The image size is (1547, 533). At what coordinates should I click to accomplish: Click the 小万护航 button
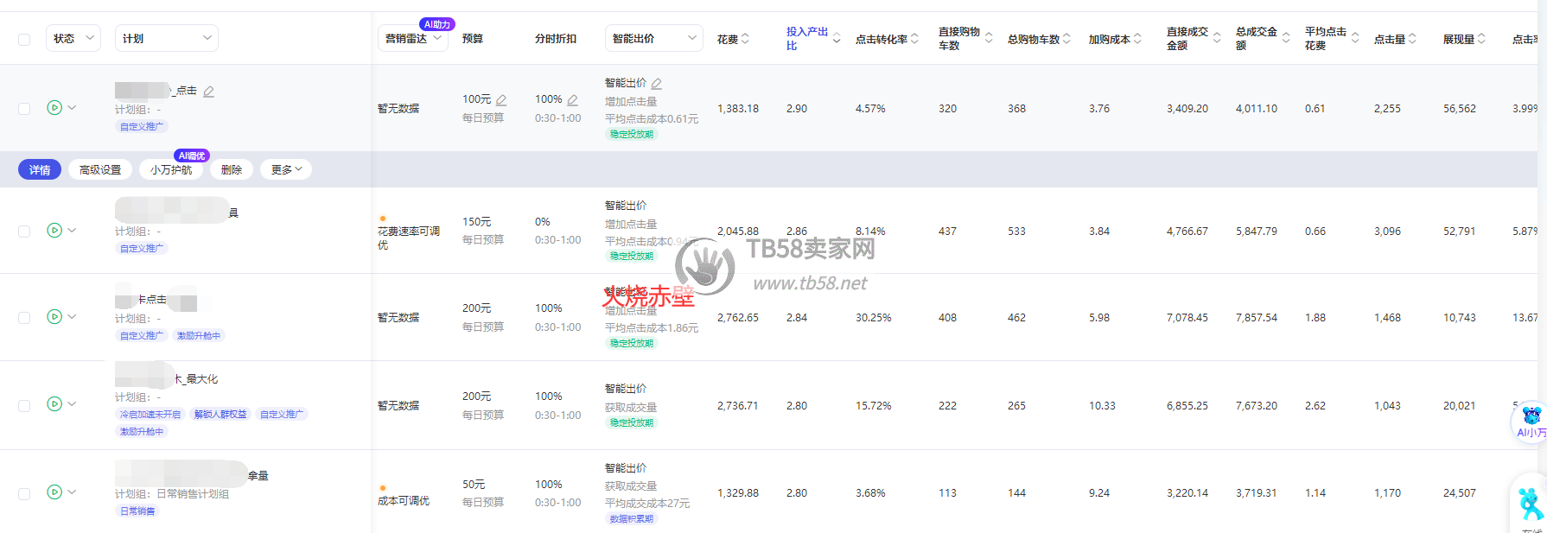171,170
